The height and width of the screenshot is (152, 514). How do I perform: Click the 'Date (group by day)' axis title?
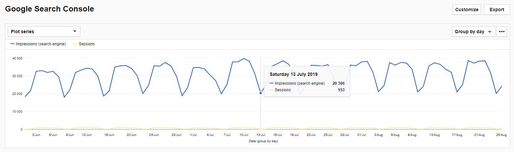point(264,141)
